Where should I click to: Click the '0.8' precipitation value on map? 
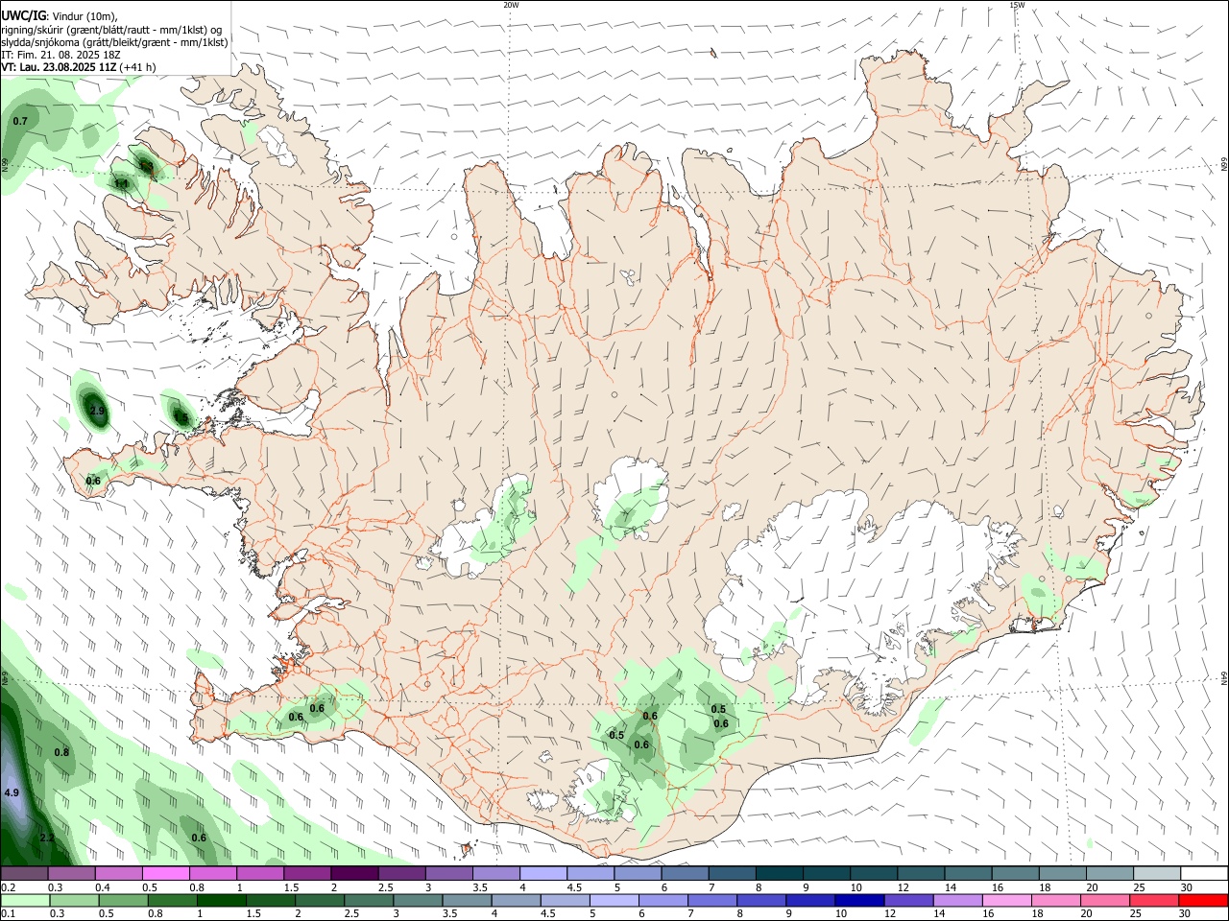(x=61, y=753)
